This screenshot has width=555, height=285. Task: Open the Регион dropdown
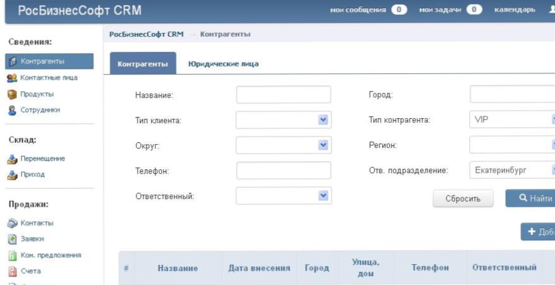512,145
